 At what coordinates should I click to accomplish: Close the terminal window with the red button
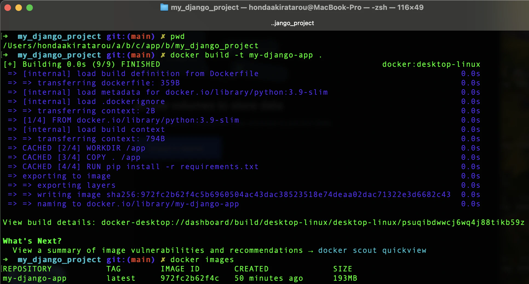click(x=8, y=8)
